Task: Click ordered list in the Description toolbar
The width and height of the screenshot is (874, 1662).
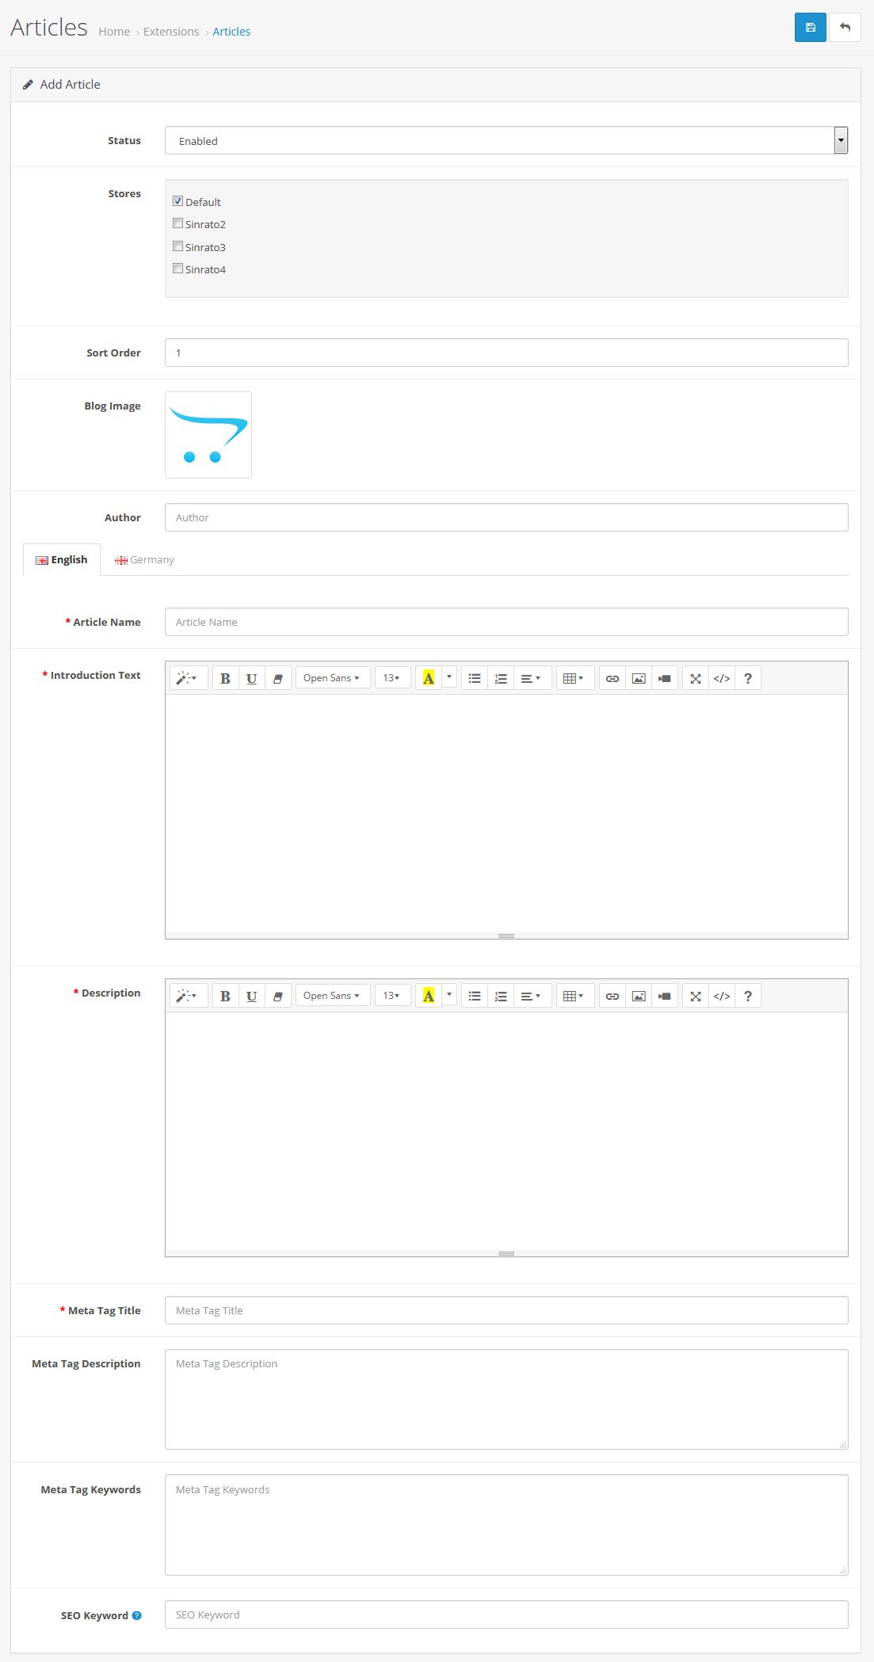Action: click(x=501, y=996)
